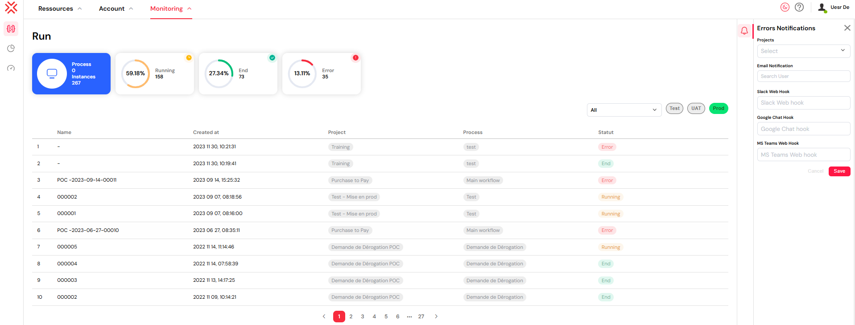This screenshot has height=325, width=855.
Task: Click the notifications bell icon
Action: click(x=744, y=31)
